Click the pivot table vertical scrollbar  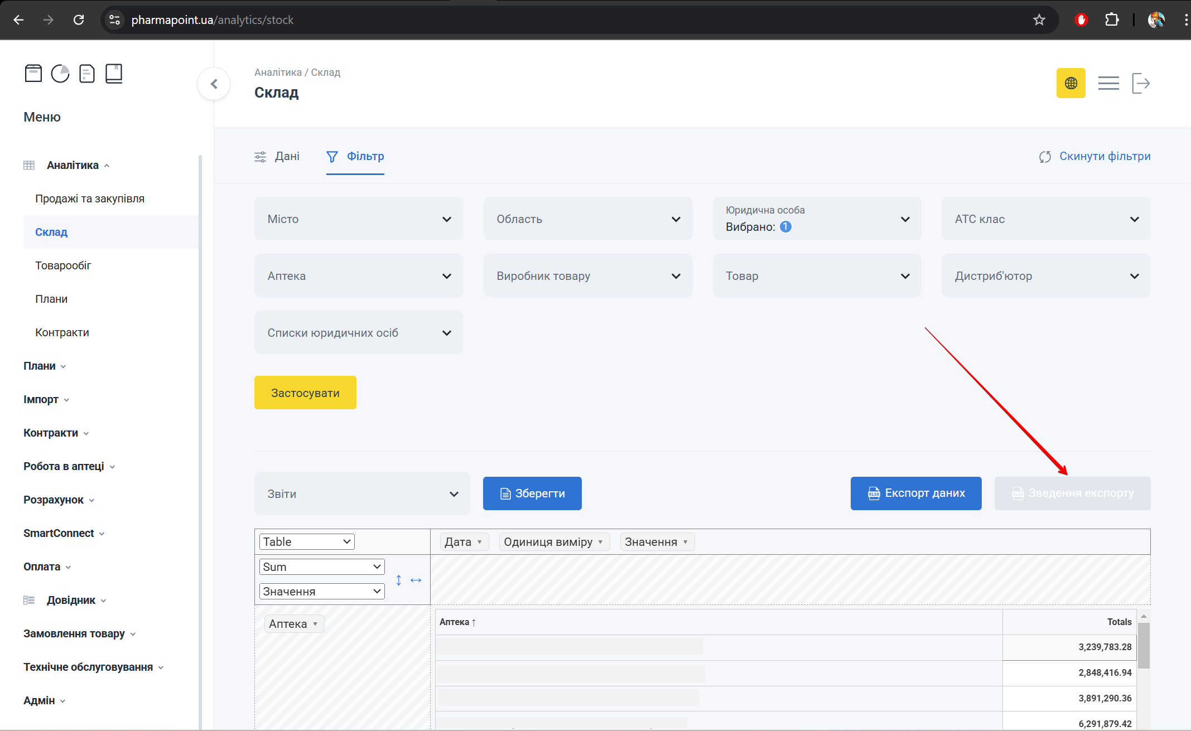click(x=1144, y=647)
